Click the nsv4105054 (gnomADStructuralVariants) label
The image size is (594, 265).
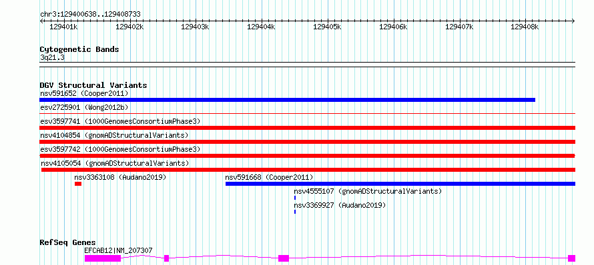[115, 163]
